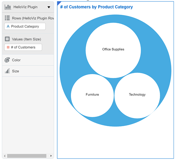This screenshot has width=176, height=160.
Task: Click the Rows list icon
Action: tap(7, 18)
